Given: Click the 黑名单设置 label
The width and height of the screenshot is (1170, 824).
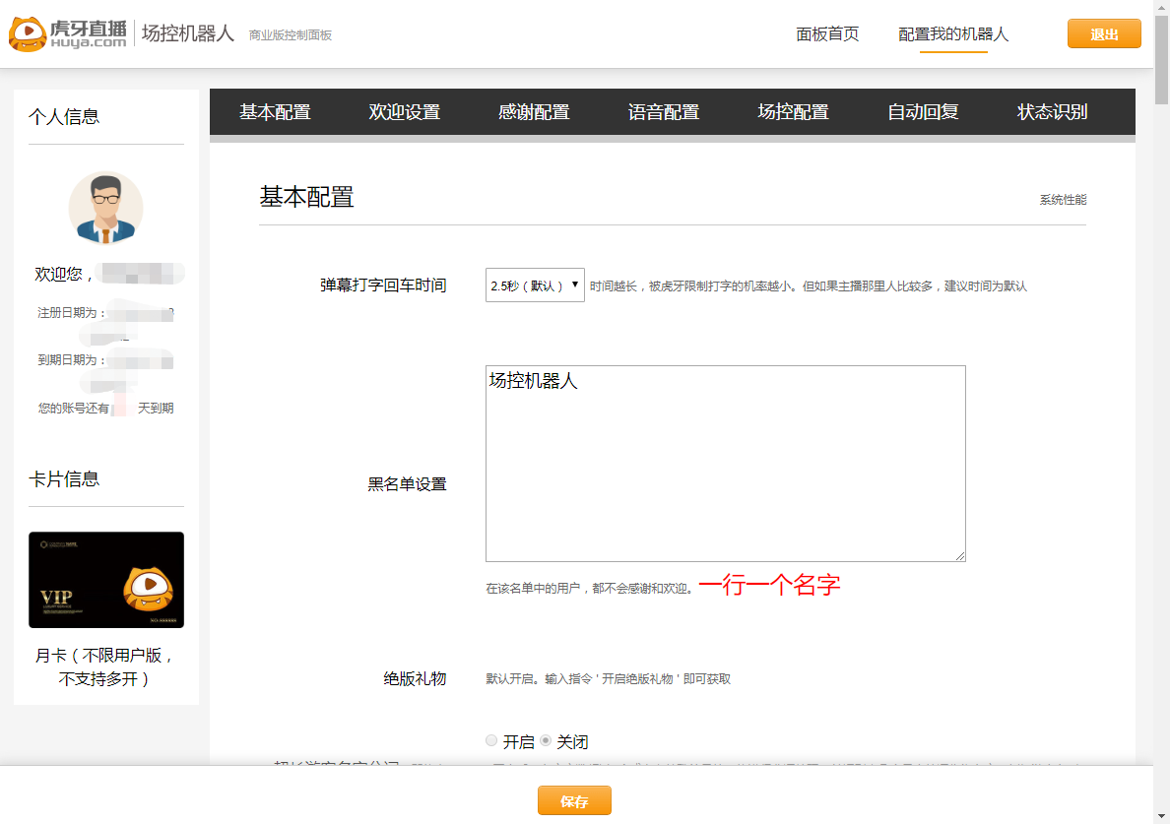Looking at the screenshot, I should click(x=407, y=484).
